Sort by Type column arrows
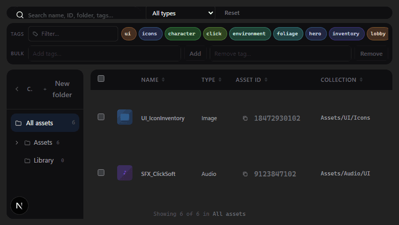Screen dimensions: 399x225 220,80
